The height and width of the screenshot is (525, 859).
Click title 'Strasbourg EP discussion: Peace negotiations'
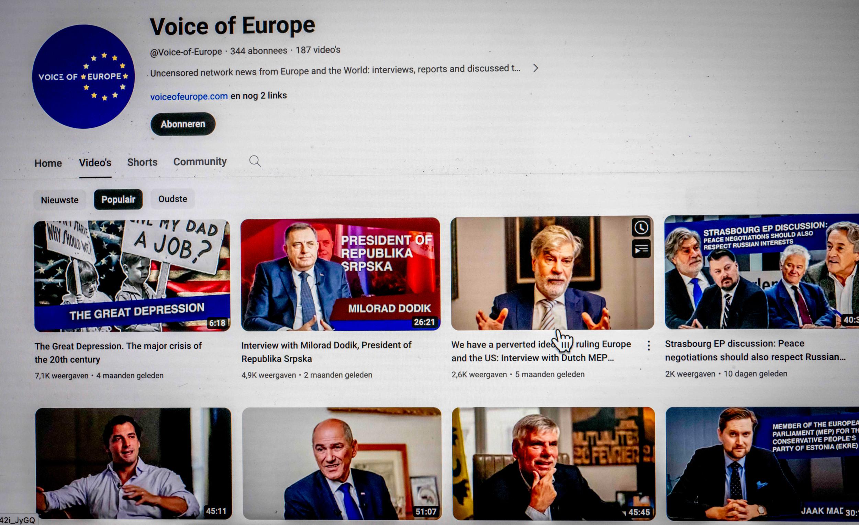[755, 350]
